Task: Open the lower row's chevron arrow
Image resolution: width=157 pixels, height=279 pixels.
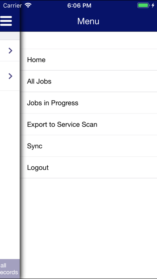Action: click(x=10, y=76)
